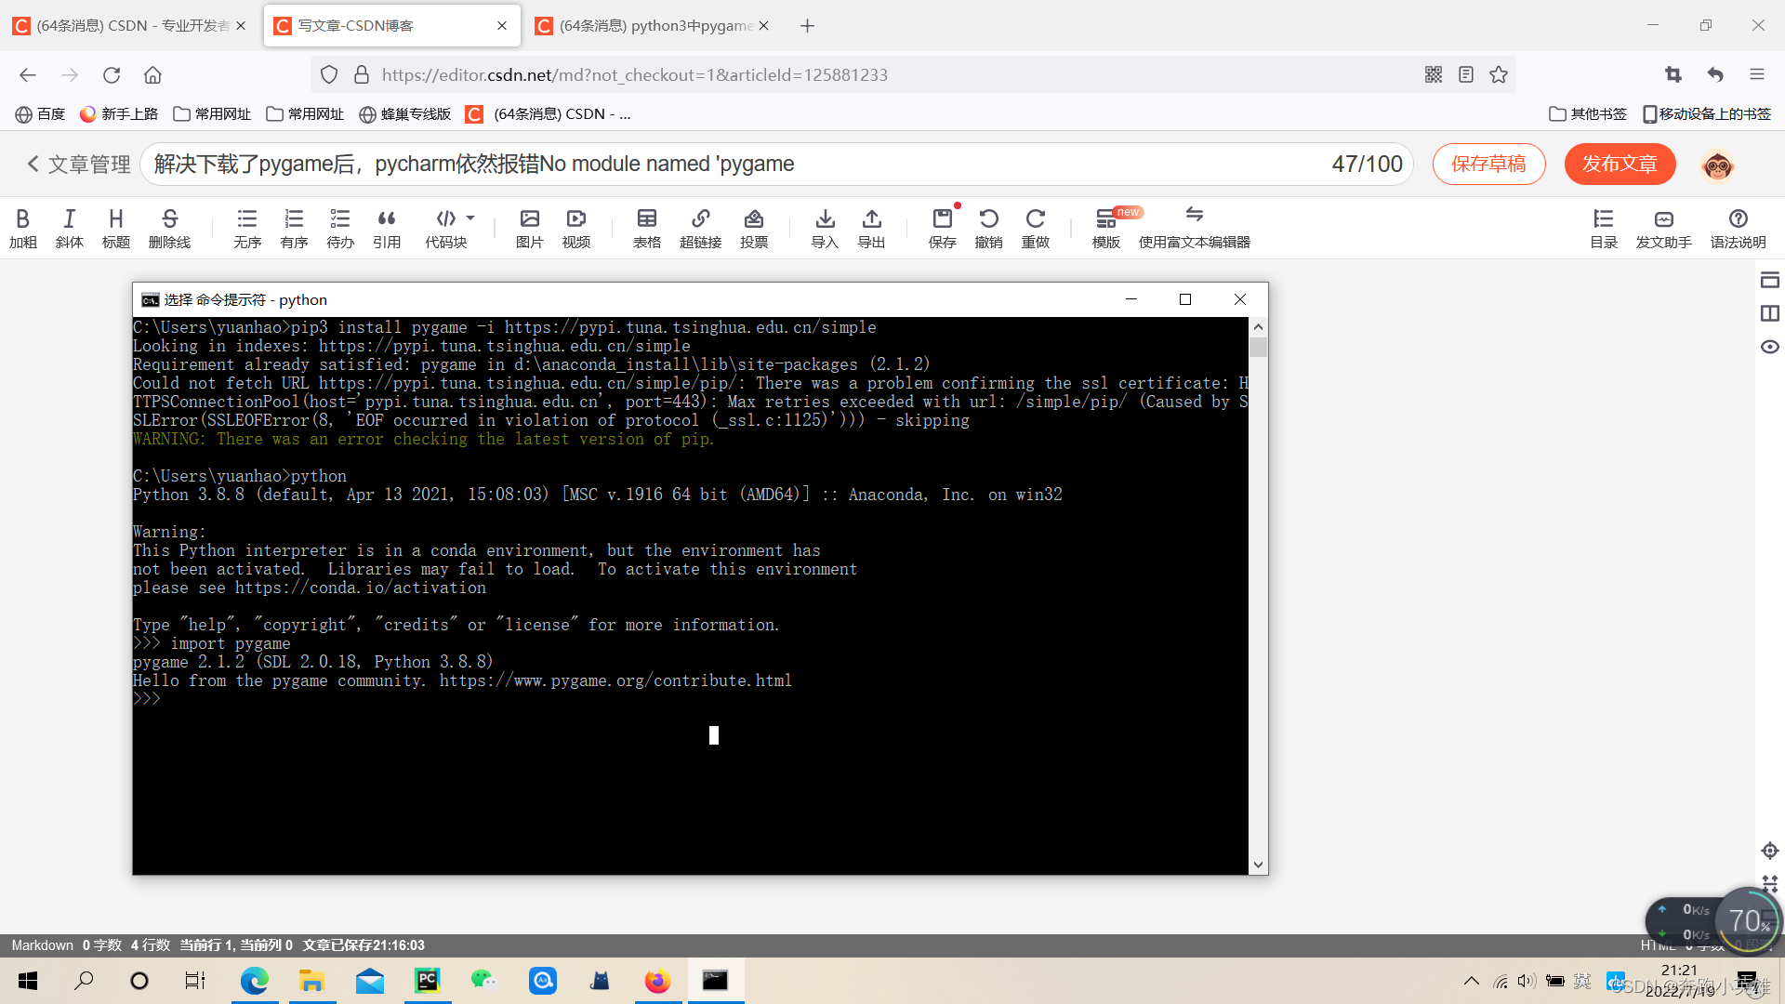Image resolution: width=1785 pixels, height=1004 pixels.
Task: Click the 模板 template icon
Action: 1105,224
